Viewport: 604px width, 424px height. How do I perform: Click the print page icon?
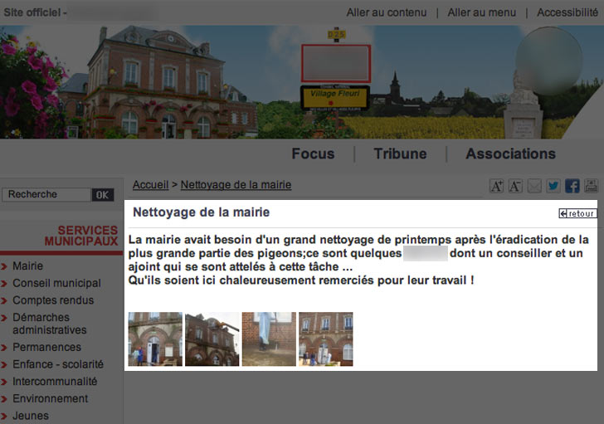pos(591,186)
